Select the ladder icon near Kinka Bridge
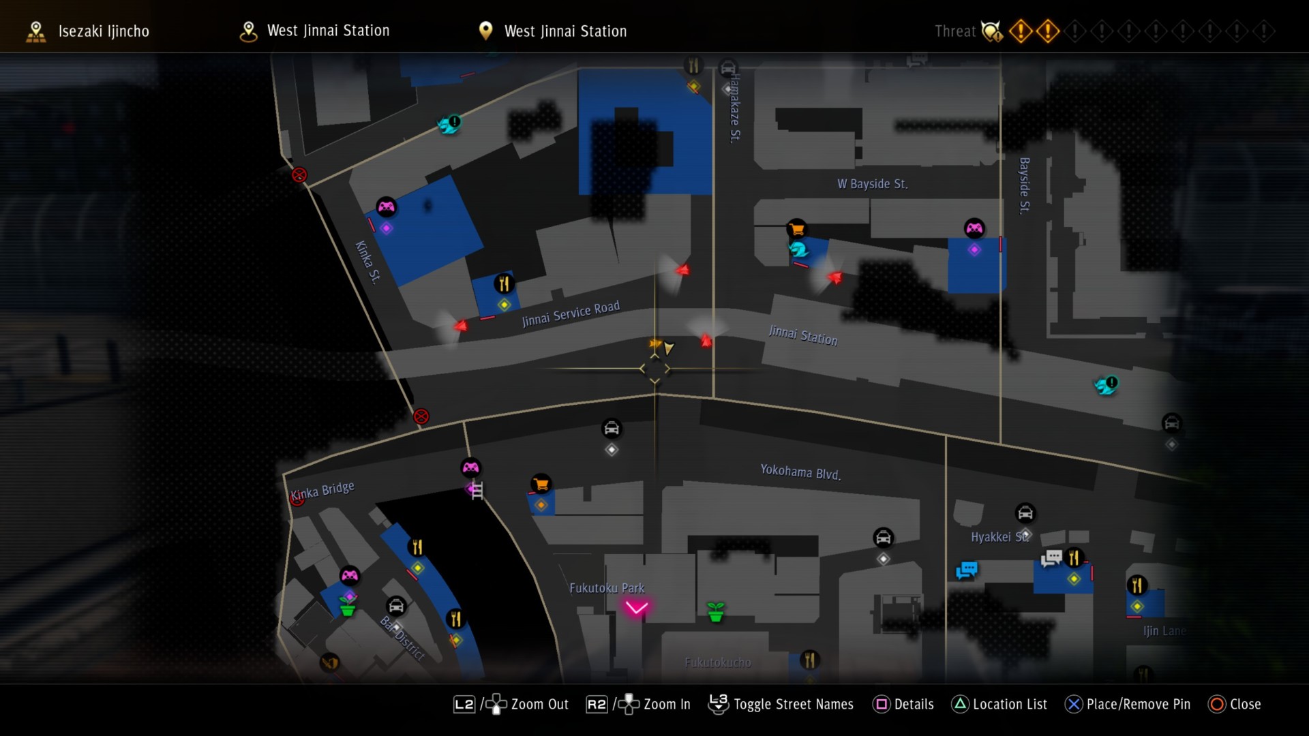 477,490
